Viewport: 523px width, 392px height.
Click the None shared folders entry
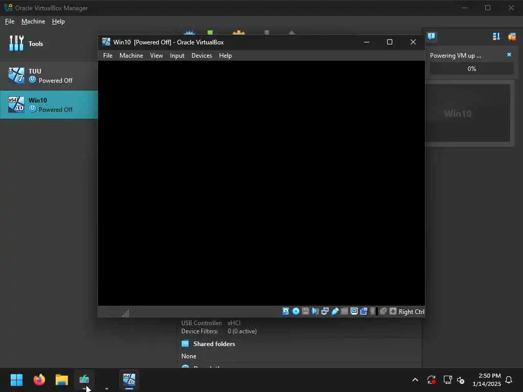189,356
